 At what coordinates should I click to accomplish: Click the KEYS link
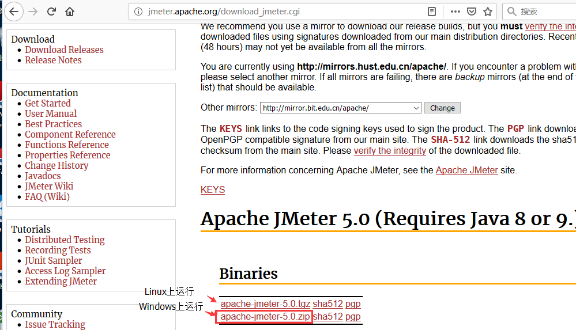coord(213,189)
